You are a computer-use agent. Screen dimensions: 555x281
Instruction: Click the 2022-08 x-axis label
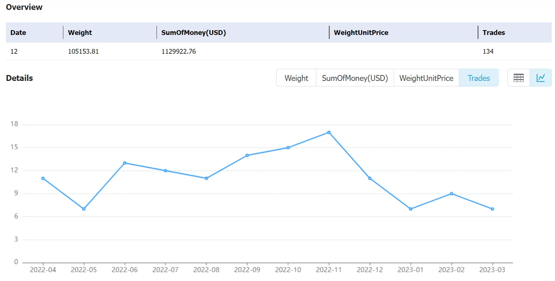tap(206, 270)
